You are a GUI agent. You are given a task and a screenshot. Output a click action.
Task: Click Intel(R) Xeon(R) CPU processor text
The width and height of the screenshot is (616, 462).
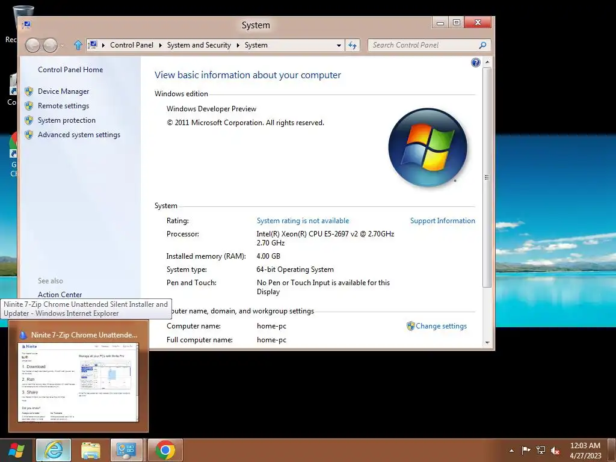pos(325,238)
